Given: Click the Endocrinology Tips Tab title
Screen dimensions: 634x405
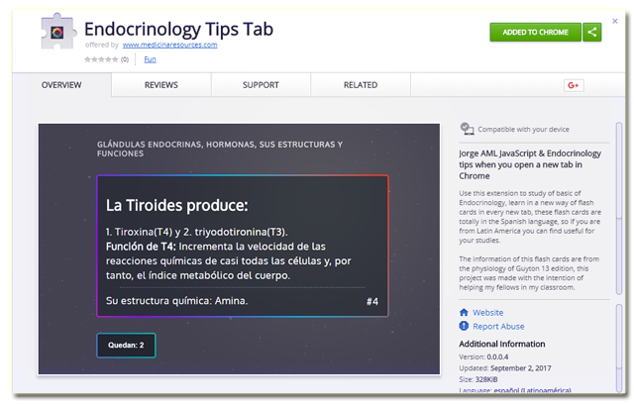Looking at the screenshot, I should 178,29.
